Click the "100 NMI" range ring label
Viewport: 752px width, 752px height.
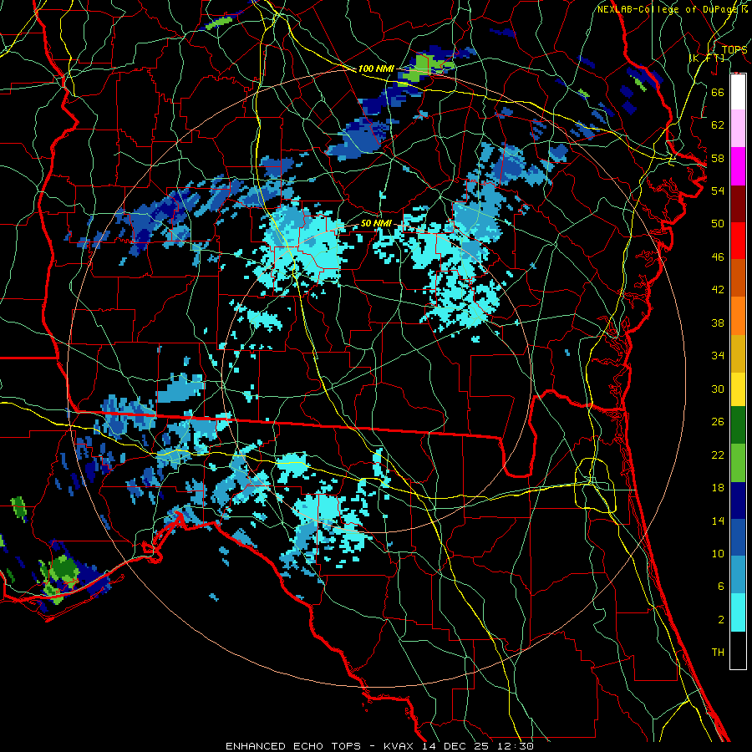pos(376,69)
